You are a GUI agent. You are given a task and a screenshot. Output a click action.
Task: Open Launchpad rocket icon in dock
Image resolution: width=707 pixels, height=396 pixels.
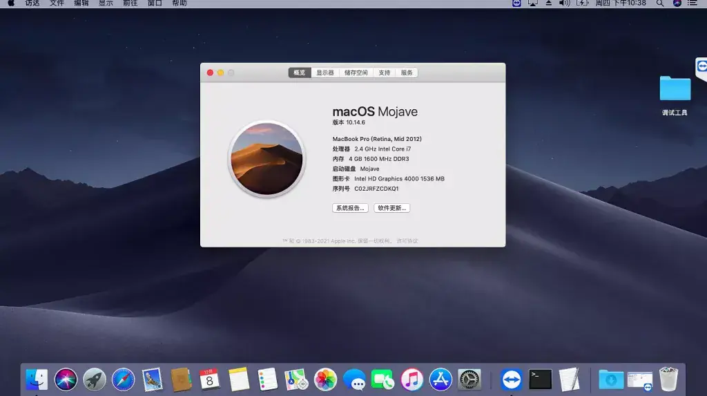click(94, 379)
